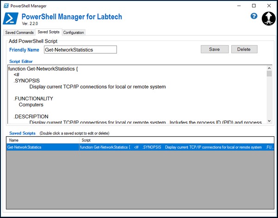Click the '.FUNCTIONALITY' line in editor
This screenshot has height=218, width=278.
33,99
